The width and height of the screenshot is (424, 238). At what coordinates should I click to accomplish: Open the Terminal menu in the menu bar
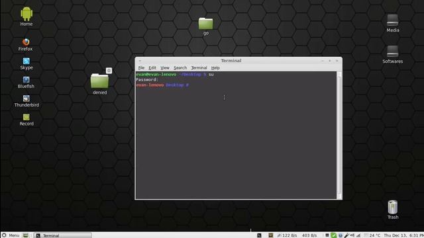coord(199,67)
